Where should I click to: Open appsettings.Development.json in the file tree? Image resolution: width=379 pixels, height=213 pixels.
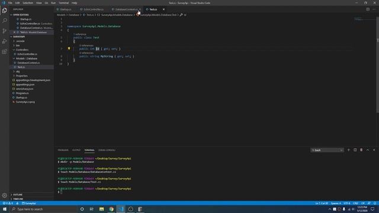tap(33, 80)
